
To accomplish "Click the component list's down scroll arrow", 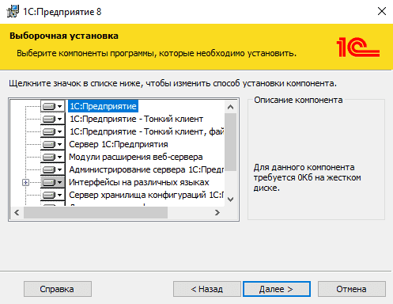I will [230, 199].
